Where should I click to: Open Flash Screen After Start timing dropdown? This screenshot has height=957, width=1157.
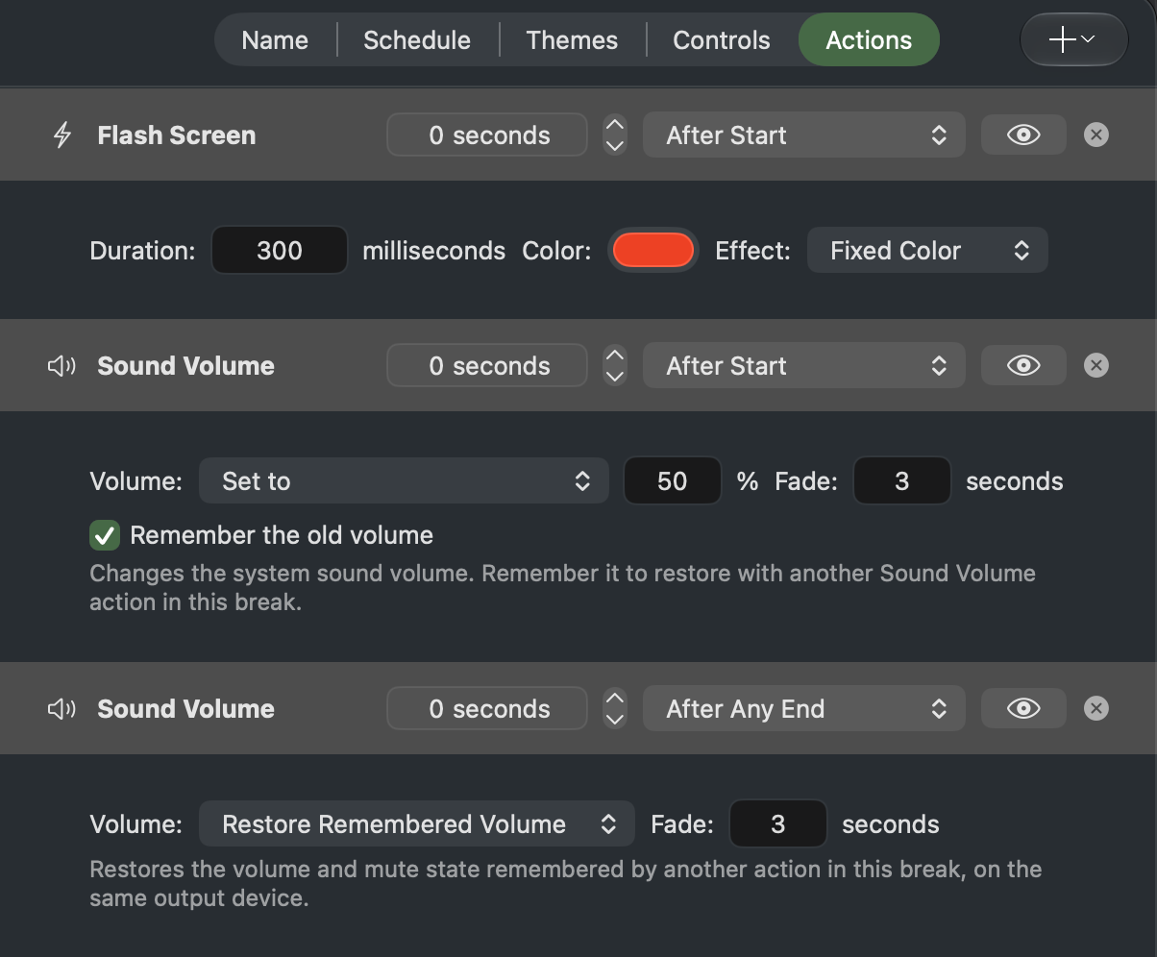803,135
